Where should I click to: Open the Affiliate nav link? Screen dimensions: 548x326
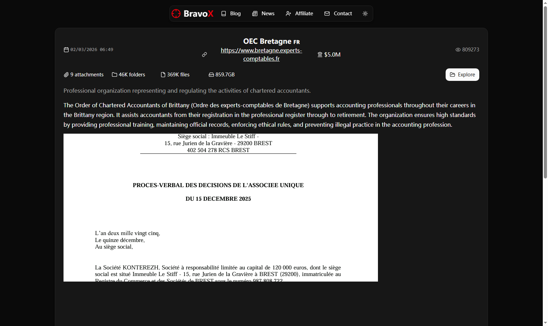pos(299,14)
